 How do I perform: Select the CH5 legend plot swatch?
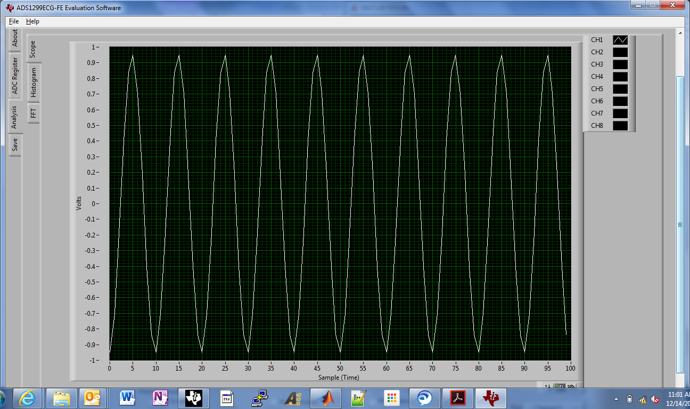620,89
